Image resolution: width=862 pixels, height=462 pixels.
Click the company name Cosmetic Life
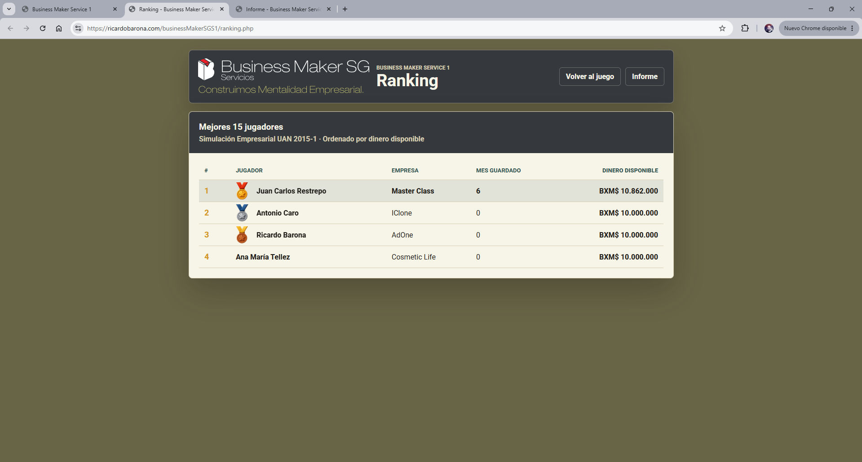click(414, 257)
